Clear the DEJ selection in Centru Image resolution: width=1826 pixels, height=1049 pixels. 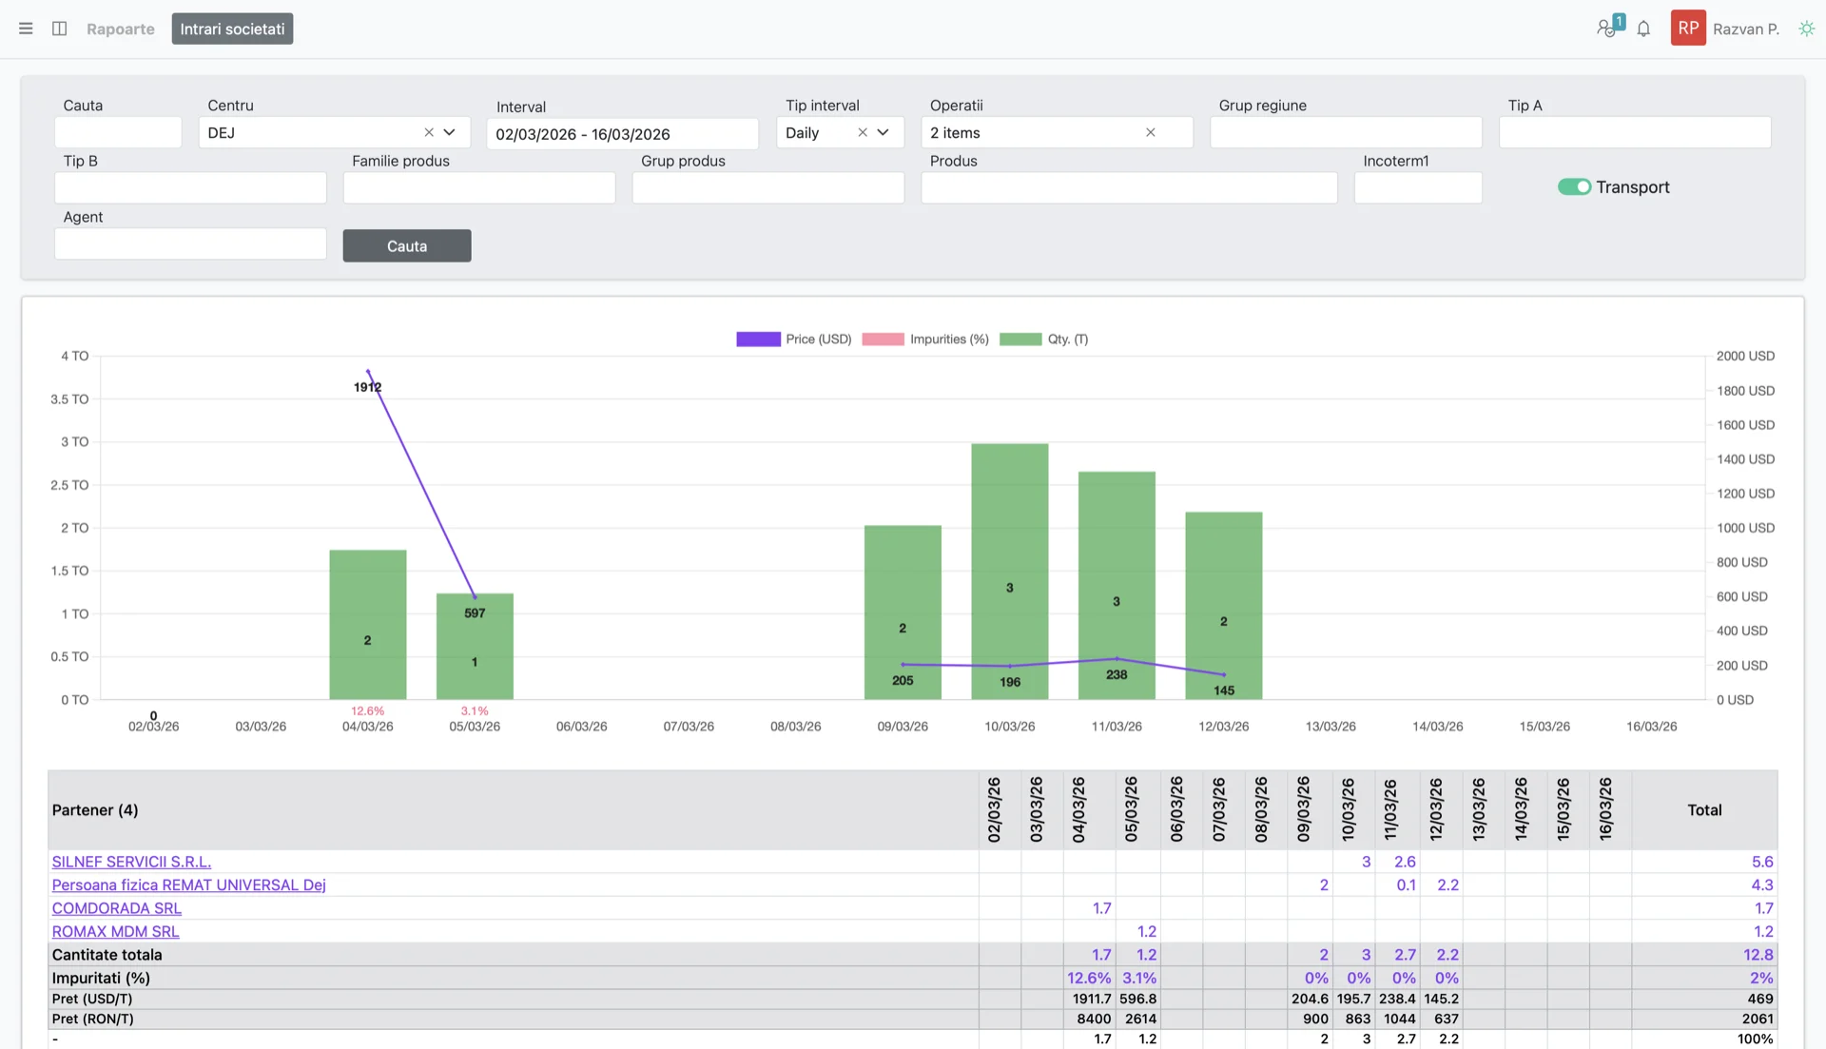pyautogui.click(x=429, y=132)
